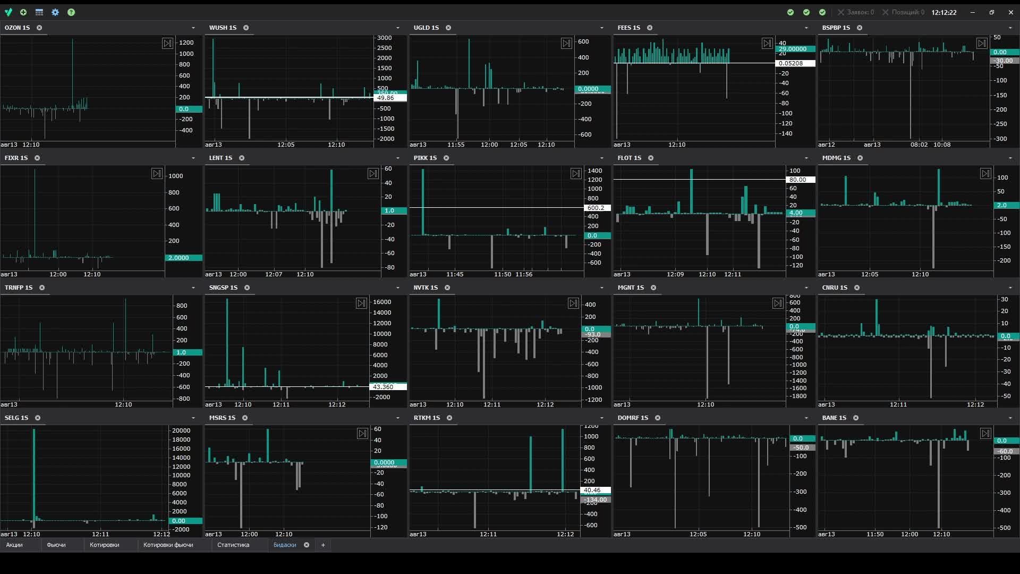Jump to latest data on PIKK chart
Screen dimensions: 1020x574
click(576, 174)
